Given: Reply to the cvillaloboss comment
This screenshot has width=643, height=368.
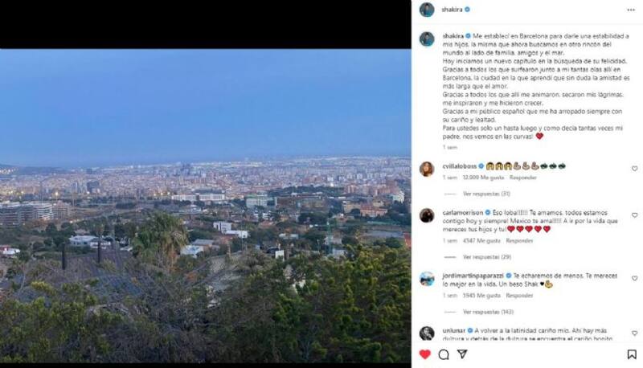Looking at the screenshot, I should coord(523,178).
